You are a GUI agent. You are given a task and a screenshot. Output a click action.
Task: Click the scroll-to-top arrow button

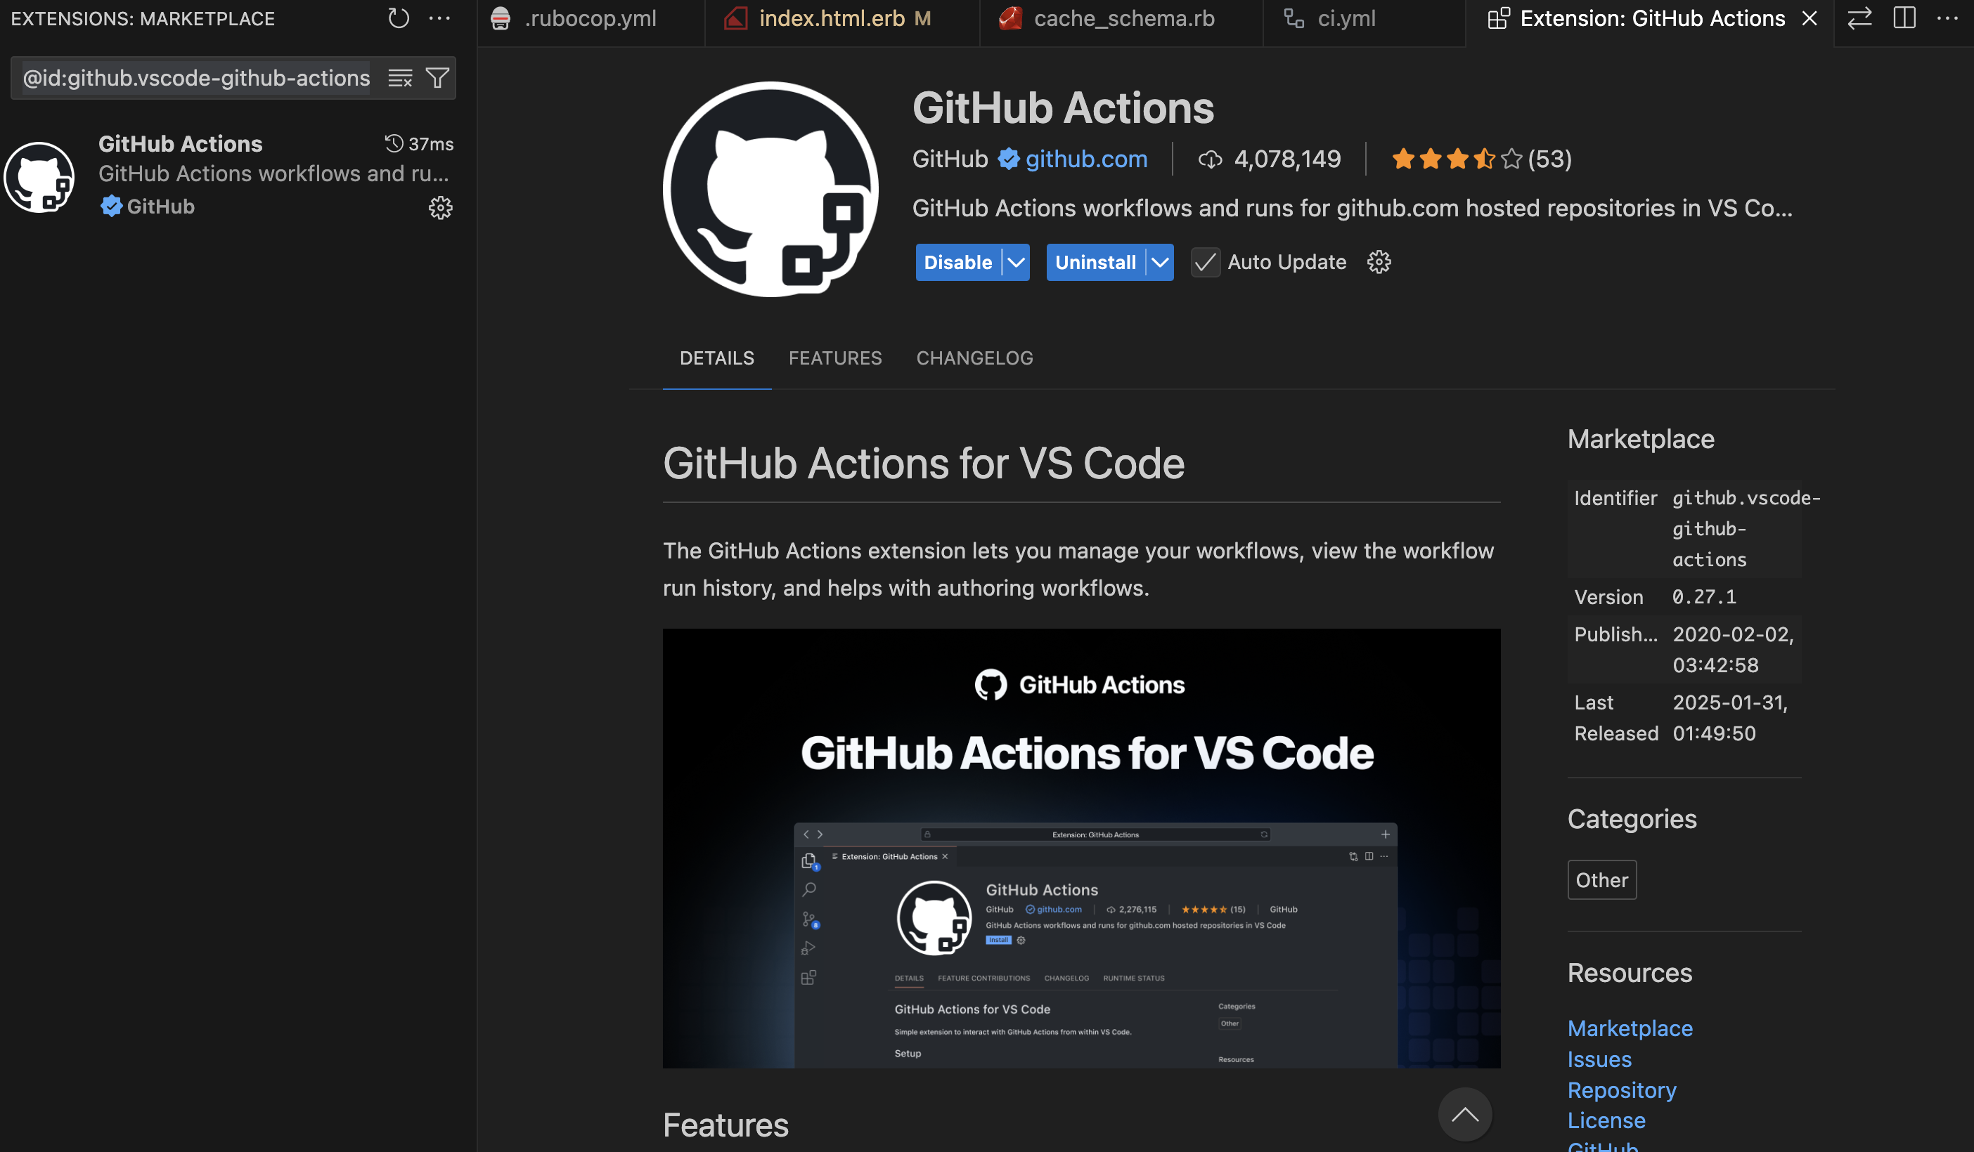(1464, 1113)
